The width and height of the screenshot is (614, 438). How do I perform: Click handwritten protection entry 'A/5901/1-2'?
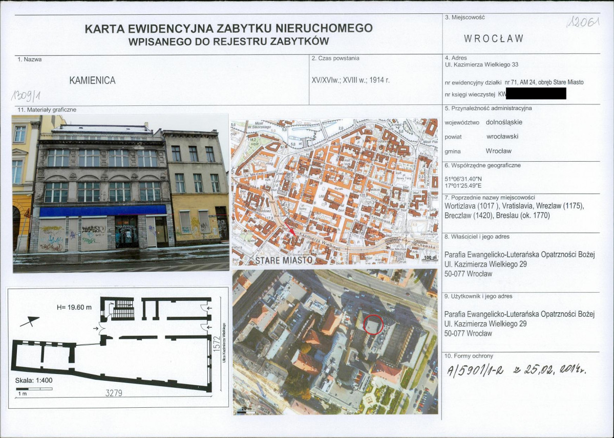tap(475, 370)
